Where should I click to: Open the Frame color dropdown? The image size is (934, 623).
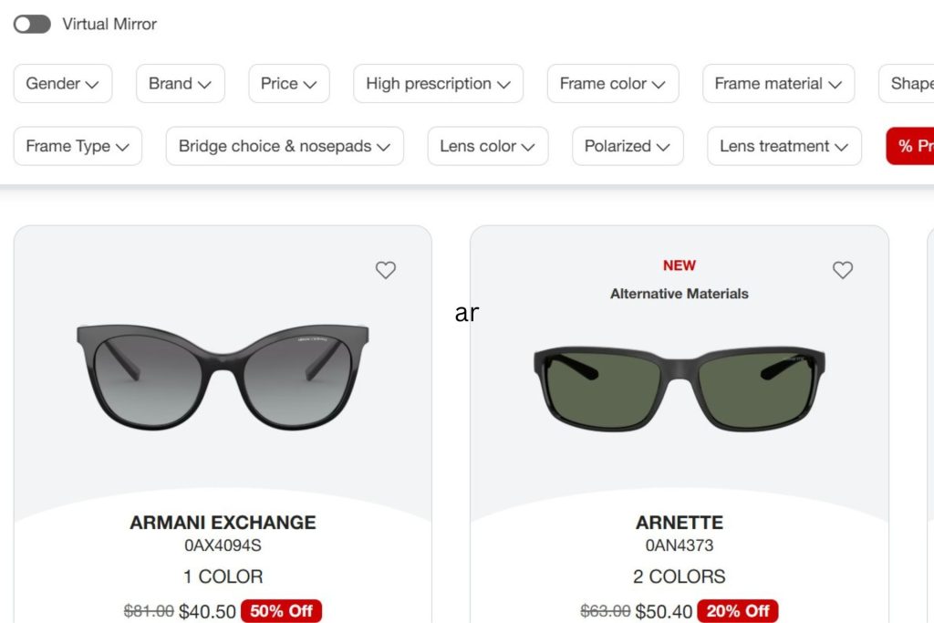pyautogui.click(x=612, y=83)
